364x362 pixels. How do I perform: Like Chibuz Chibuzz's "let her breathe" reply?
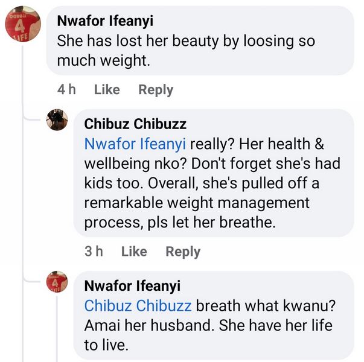tap(134, 252)
